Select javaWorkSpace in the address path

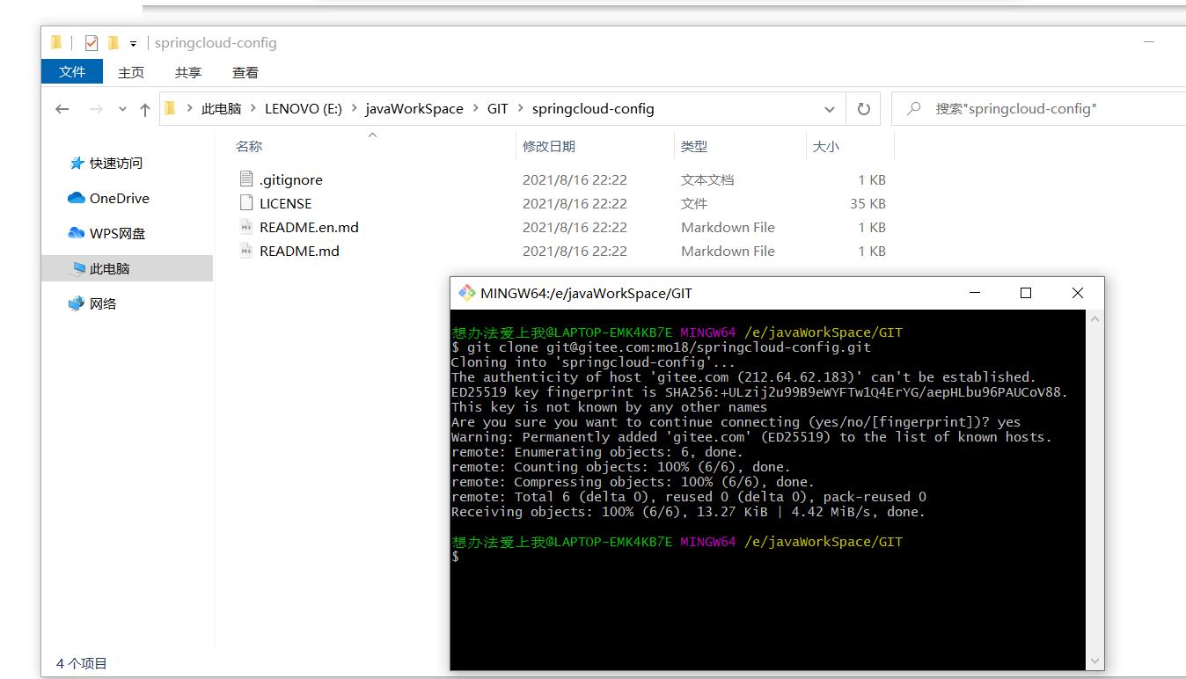click(x=414, y=109)
